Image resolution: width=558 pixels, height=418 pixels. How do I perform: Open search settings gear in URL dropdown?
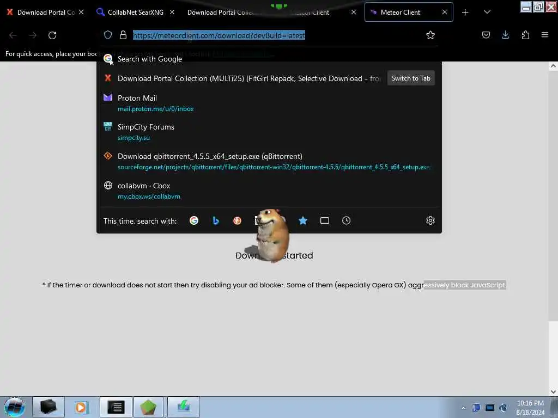430,220
